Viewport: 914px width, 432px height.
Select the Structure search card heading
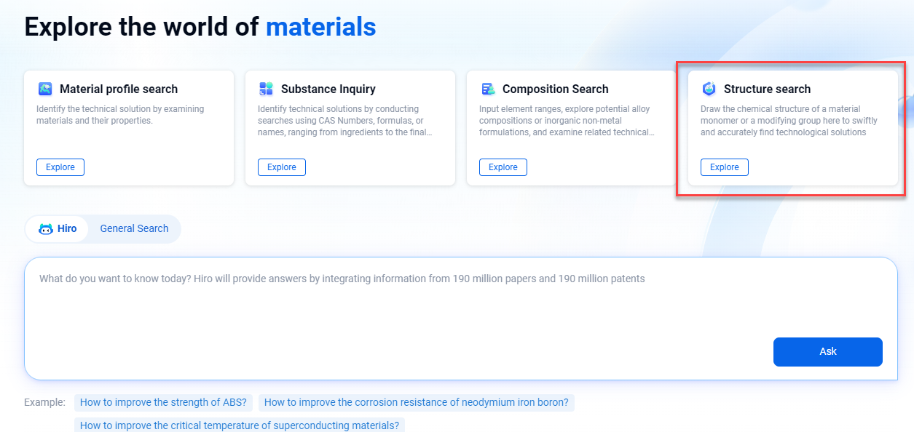[767, 89]
